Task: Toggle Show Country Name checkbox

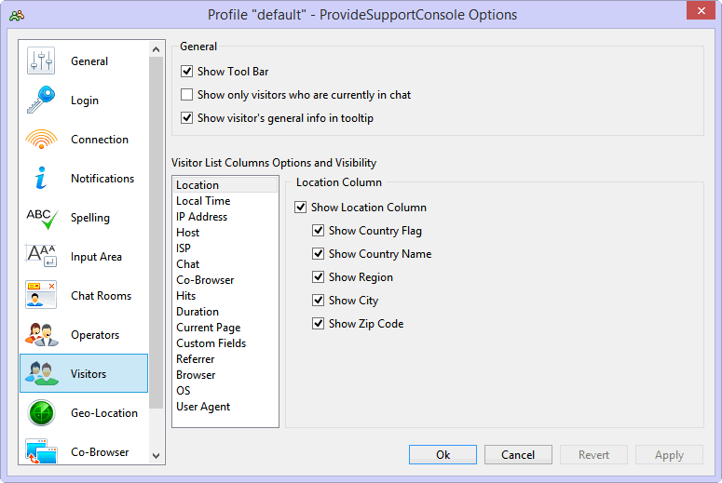Action: click(x=319, y=254)
